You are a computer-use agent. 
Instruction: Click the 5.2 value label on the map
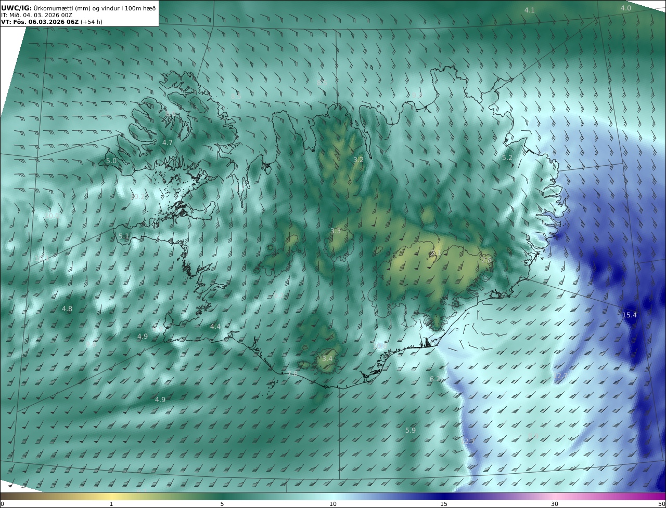pyautogui.click(x=507, y=157)
